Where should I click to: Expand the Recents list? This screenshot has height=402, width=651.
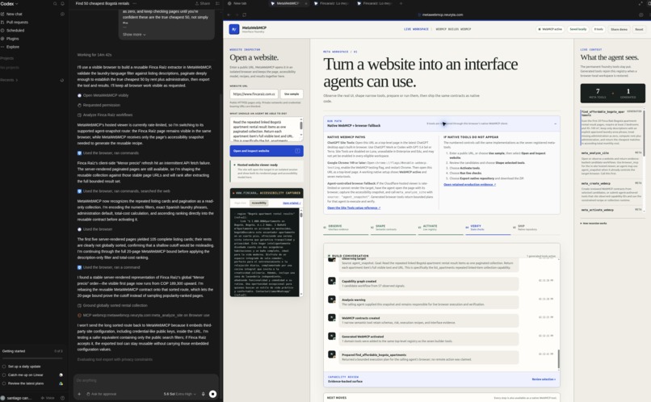point(9,80)
